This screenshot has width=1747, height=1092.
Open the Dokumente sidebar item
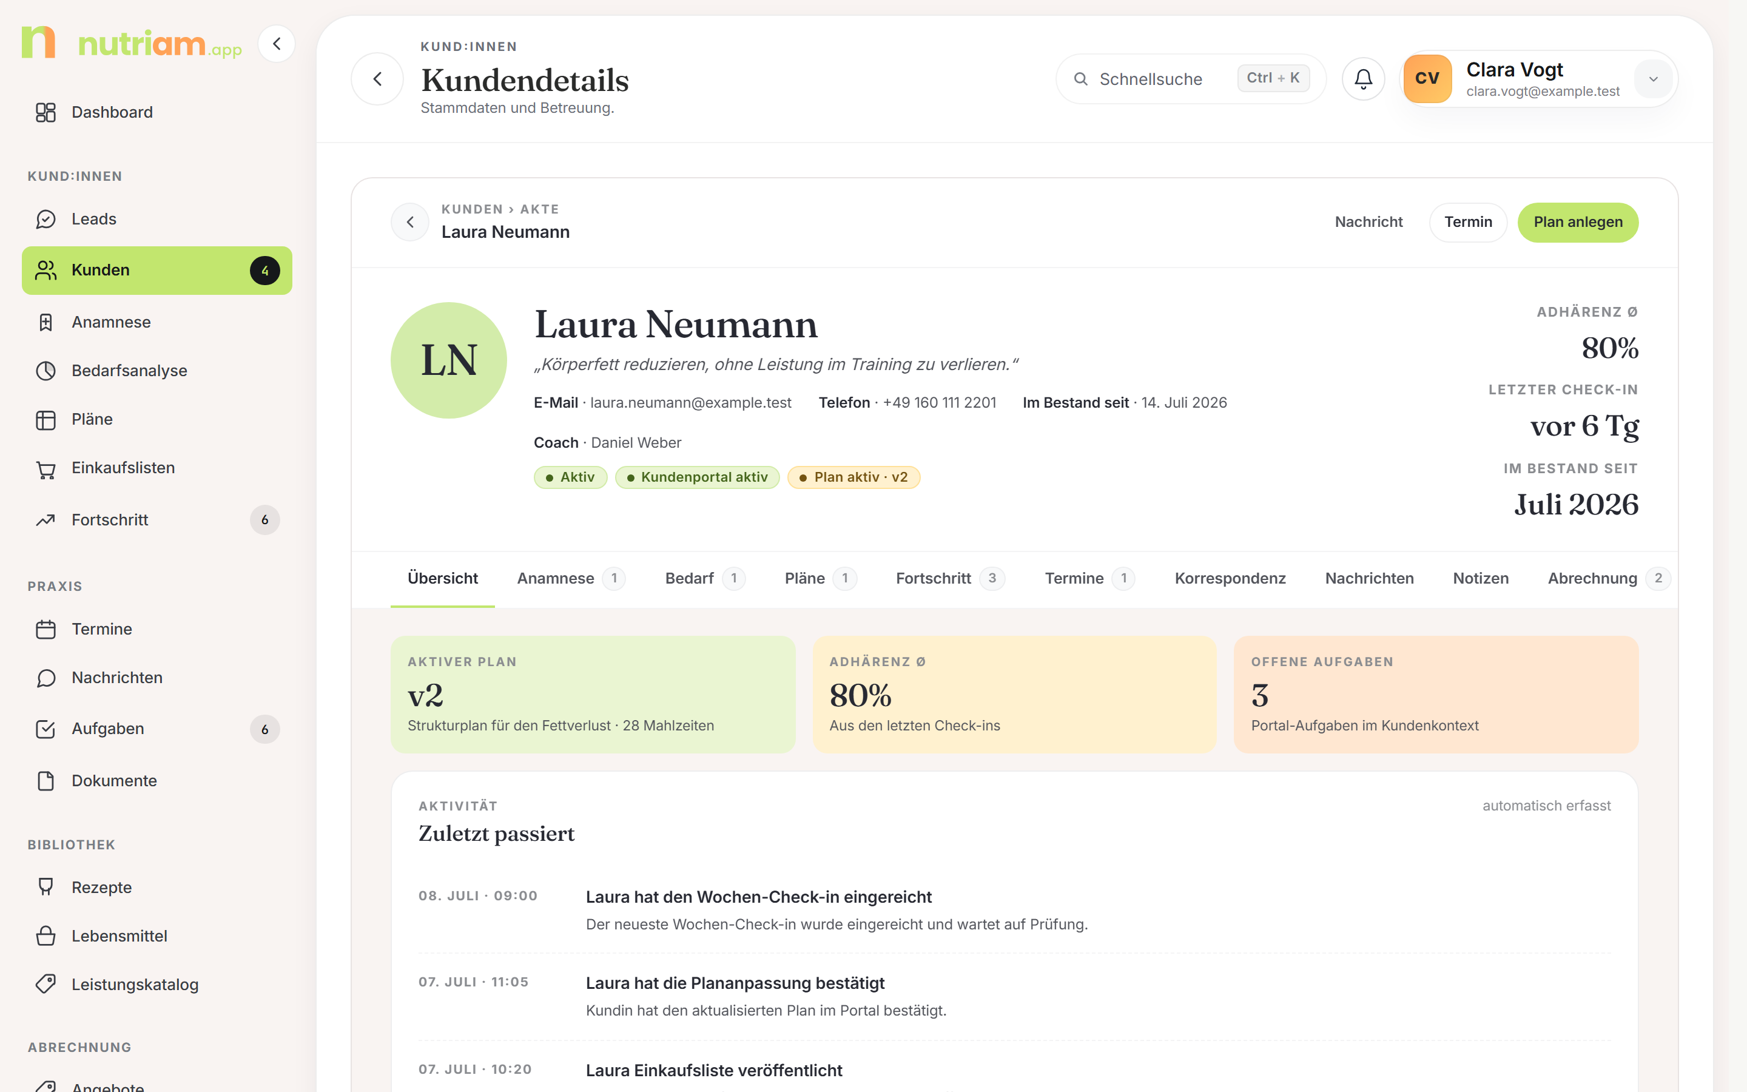click(157, 781)
